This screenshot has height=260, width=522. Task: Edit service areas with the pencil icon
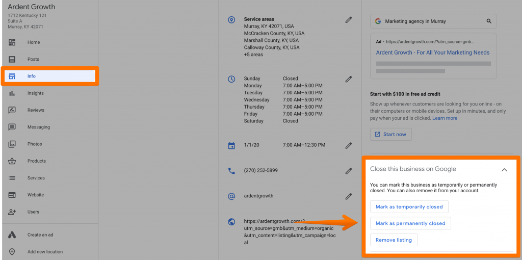click(349, 20)
